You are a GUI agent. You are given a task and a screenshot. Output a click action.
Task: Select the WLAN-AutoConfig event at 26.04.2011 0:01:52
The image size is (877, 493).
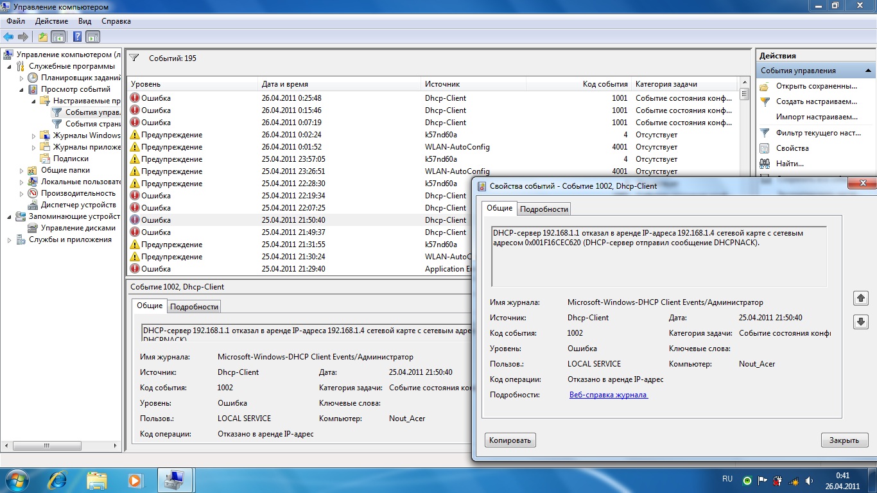tap(433, 147)
